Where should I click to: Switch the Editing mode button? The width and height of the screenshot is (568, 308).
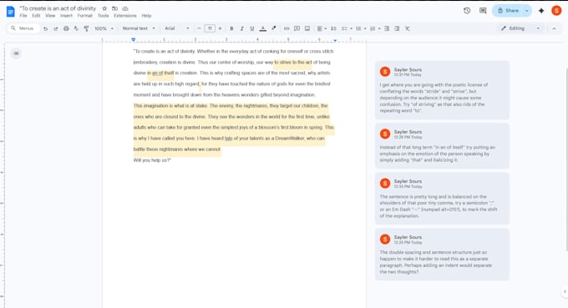pyautogui.click(x=520, y=28)
